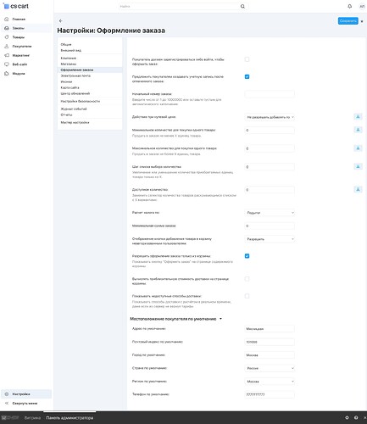Screen dimensions: 367x424
Task: Open the zero price action dropdown
Action: [x=270, y=117]
